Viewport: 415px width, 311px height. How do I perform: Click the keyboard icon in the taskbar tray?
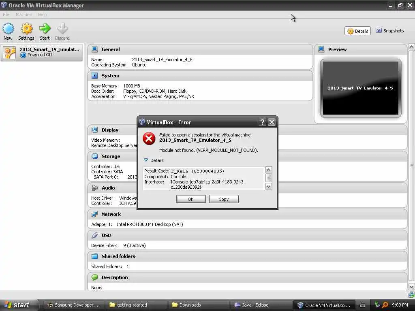point(362,305)
